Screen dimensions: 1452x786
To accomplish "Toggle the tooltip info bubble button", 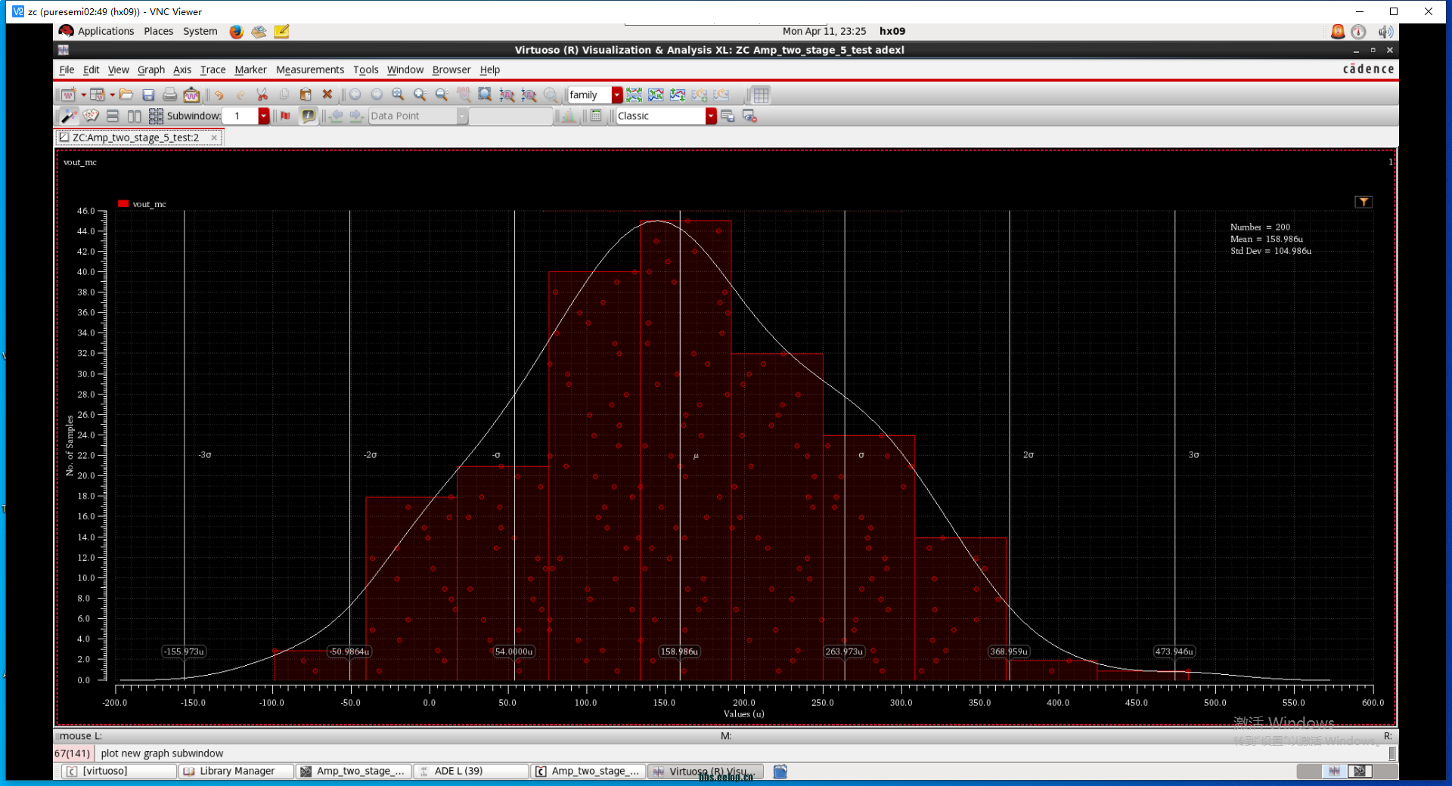I will pos(309,116).
